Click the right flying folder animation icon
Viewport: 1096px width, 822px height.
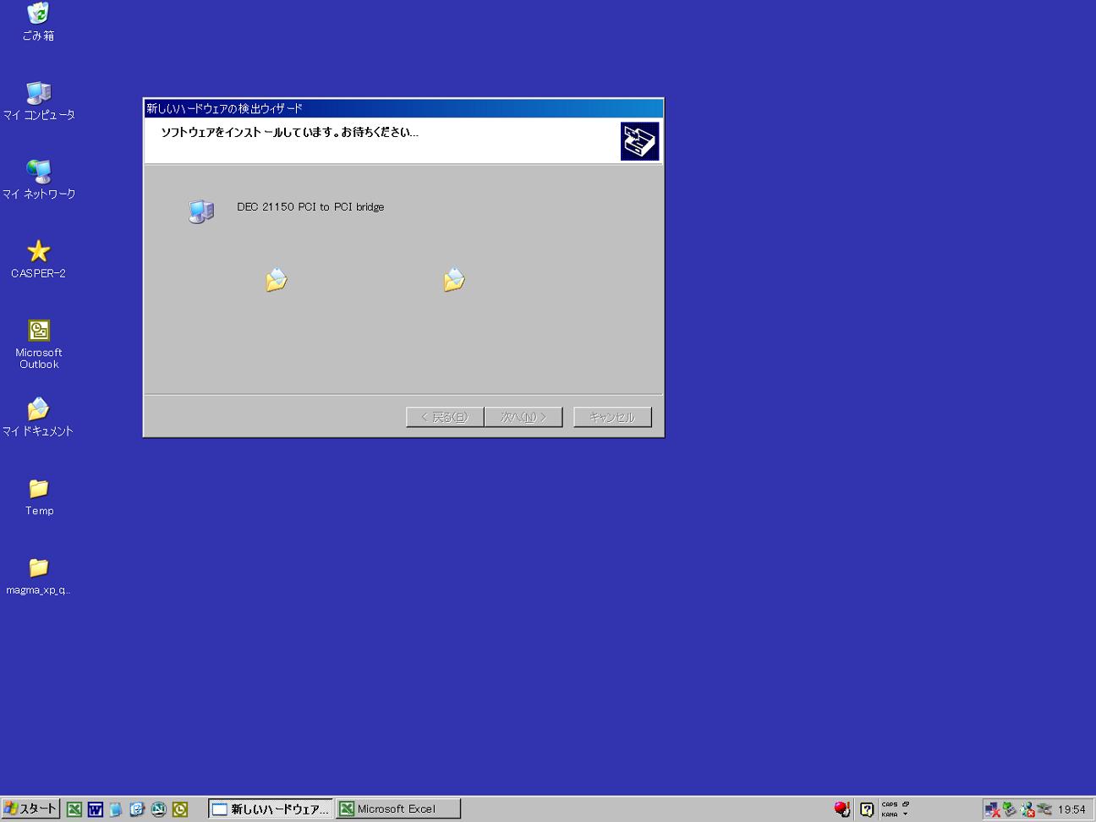coord(454,279)
